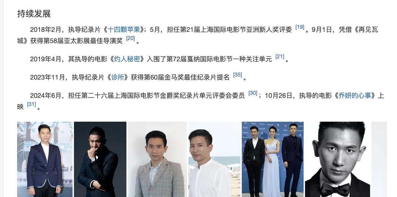The height and width of the screenshot is (197, 397).
Task: Open the partially visible rightmost gallery image
Action: pos(379,159)
